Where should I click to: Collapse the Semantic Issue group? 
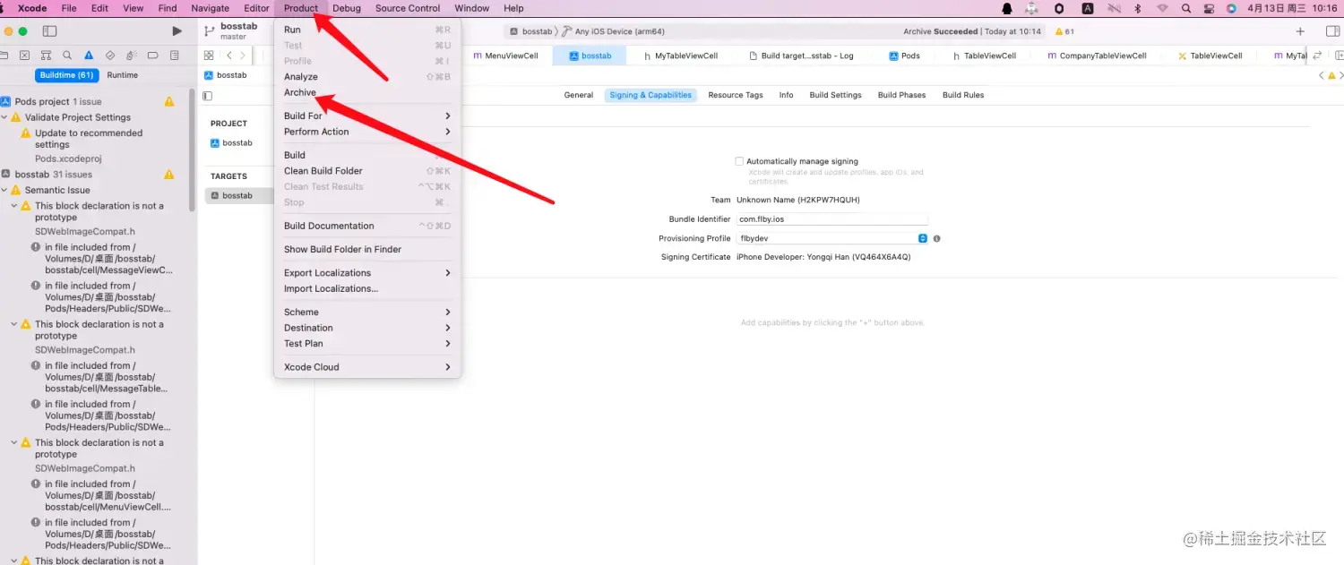point(5,190)
